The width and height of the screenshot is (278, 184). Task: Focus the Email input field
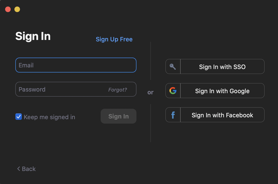point(76,65)
